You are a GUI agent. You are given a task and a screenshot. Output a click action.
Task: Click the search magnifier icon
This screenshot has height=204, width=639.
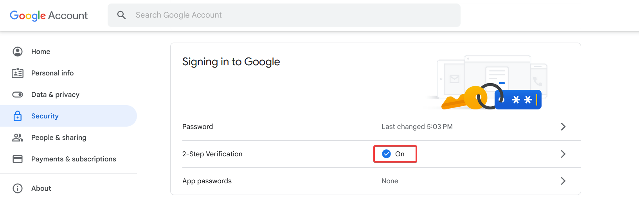(x=122, y=15)
